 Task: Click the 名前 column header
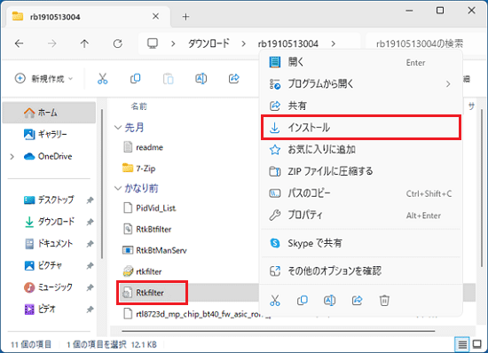point(138,106)
